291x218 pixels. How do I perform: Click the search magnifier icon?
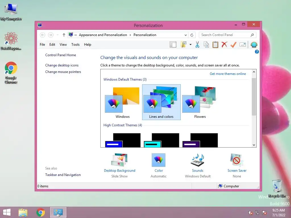252,35
